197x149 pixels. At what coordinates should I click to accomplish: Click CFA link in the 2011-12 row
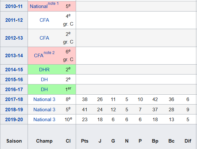click(44, 20)
